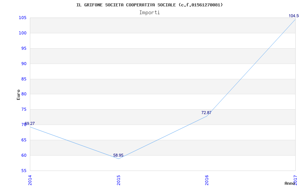Click the 90 y-axis tick label
299x187 pixels.
click(x=24, y=64)
